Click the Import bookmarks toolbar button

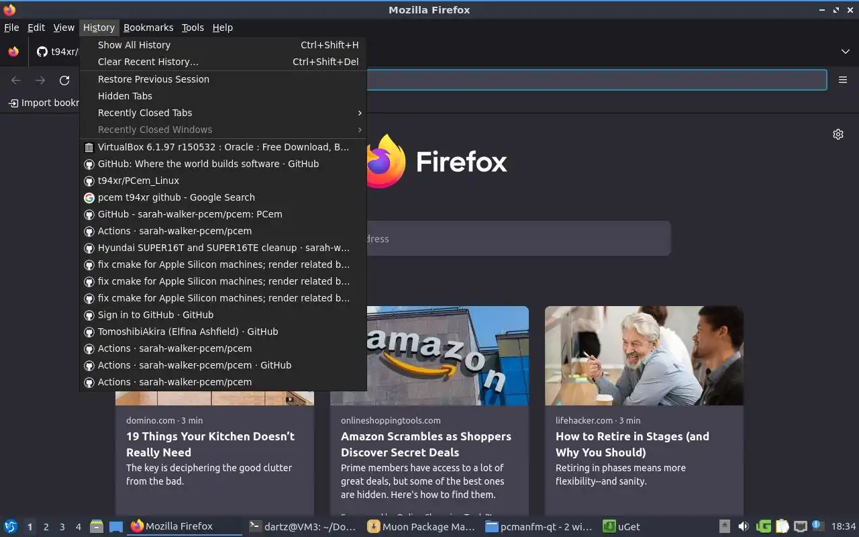pos(44,103)
